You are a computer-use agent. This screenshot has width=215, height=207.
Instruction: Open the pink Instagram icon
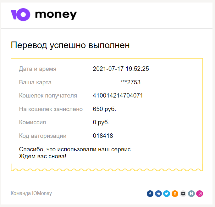click(200, 193)
